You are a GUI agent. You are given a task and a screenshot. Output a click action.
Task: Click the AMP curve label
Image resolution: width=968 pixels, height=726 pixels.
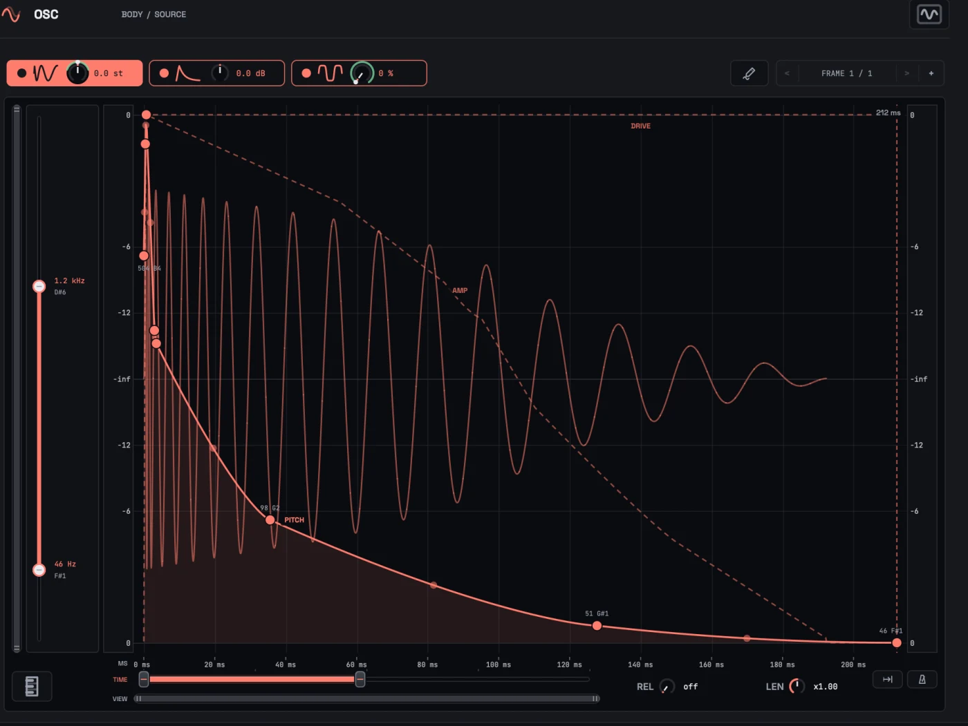click(x=460, y=290)
